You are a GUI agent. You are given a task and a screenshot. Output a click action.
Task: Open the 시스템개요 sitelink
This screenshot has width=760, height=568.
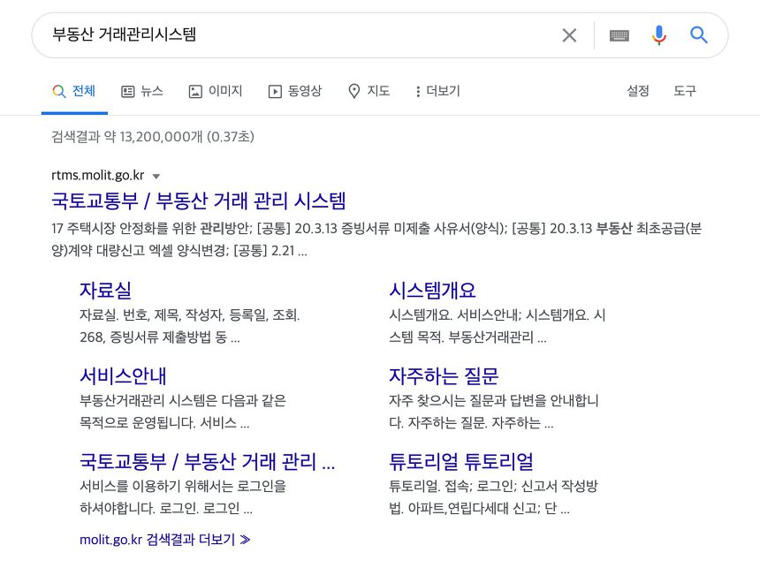coord(432,291)
